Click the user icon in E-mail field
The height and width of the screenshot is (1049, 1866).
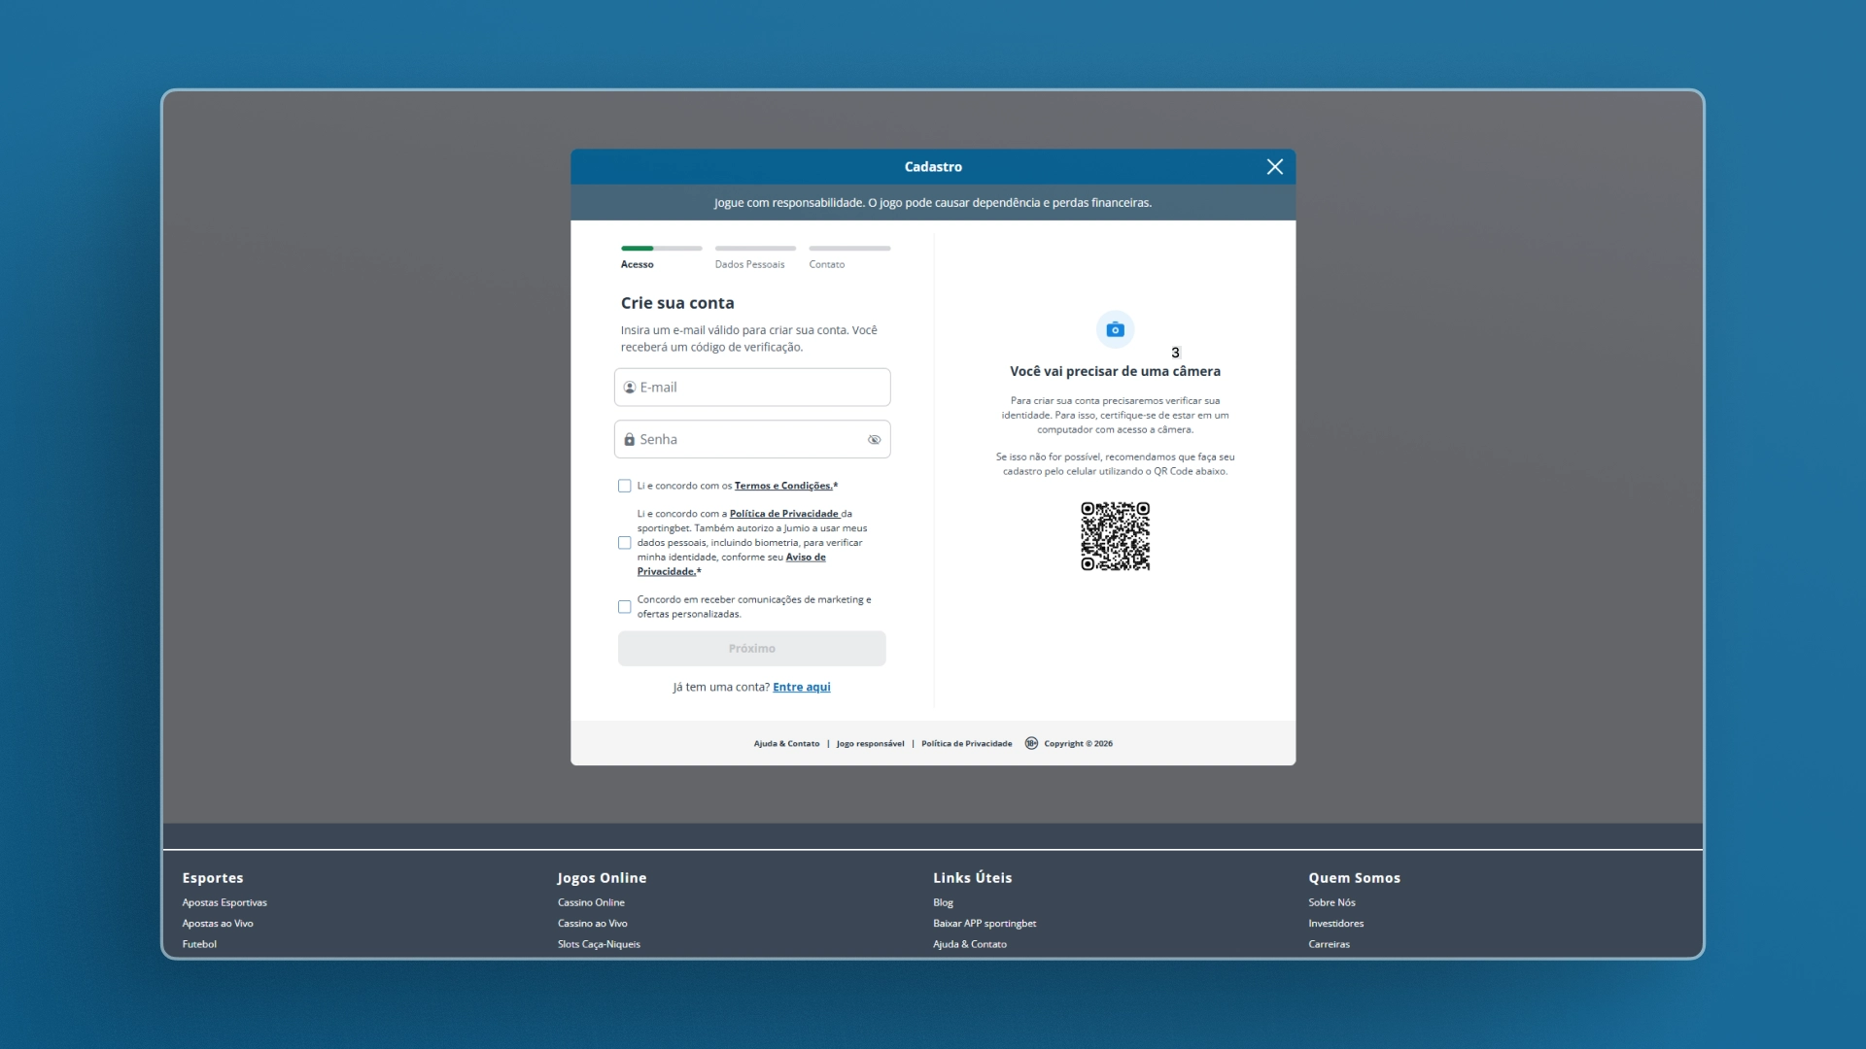click(630, 388)
